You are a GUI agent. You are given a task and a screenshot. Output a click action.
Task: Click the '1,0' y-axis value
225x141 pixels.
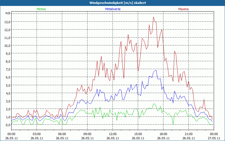(8, 117)
